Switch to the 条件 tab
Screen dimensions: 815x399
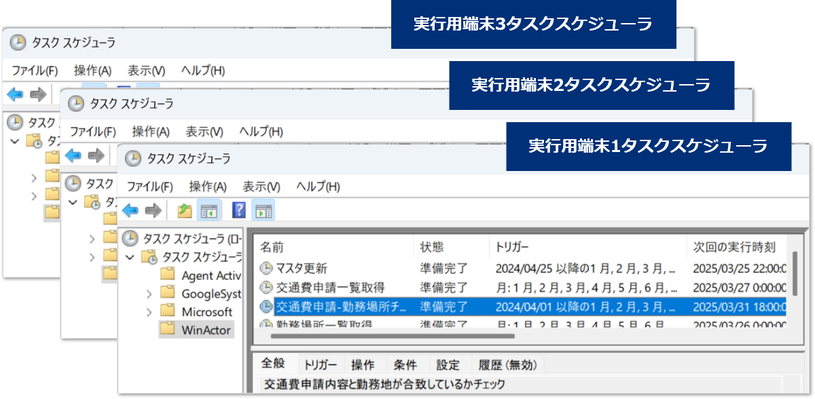coord(405,364)
